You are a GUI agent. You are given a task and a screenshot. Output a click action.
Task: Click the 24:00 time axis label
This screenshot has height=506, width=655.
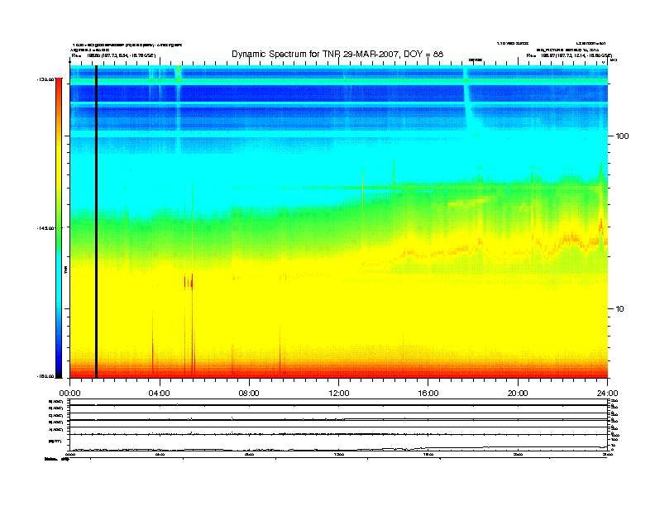coord(607,394)
